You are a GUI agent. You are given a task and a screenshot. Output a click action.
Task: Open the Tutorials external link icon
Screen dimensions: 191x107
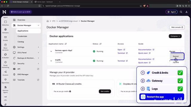click(38, 80)
